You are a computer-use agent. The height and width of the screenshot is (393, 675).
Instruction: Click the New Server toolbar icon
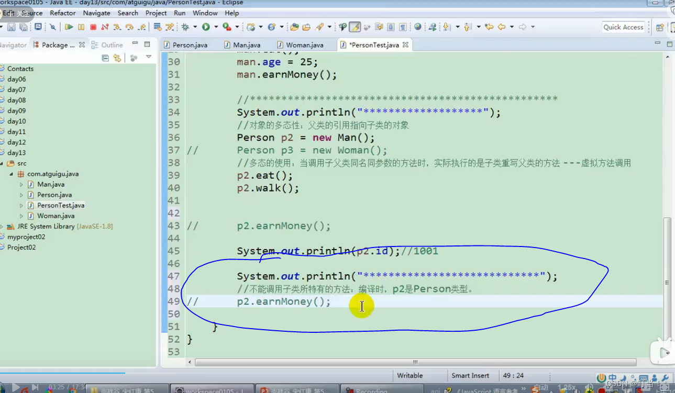click(251, 27)
